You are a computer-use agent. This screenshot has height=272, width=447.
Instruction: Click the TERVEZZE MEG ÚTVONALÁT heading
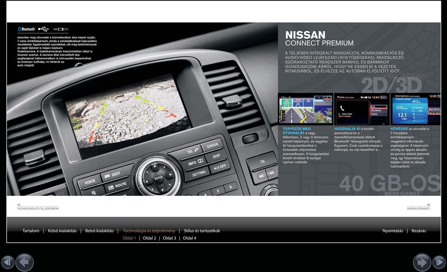[297, 131]
